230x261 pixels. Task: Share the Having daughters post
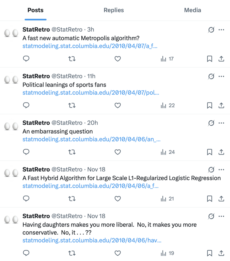point(221,253)
